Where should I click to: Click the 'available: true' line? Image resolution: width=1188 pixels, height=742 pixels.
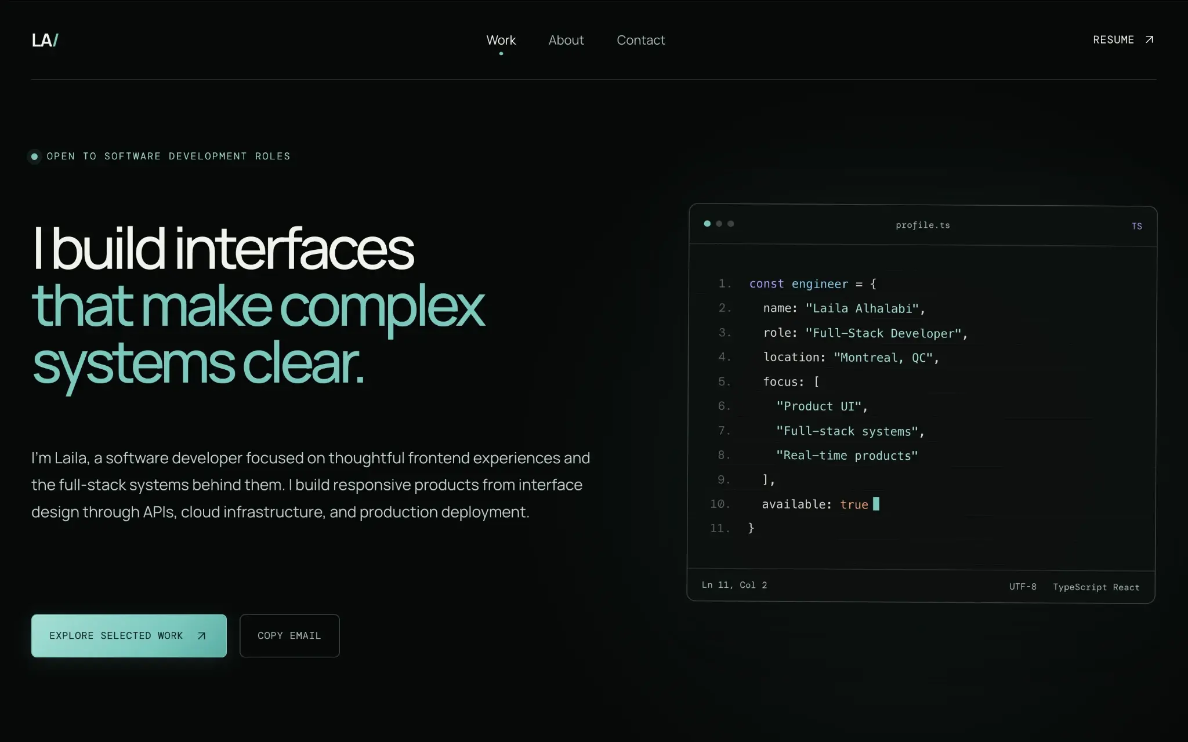(x=815, y=504)
